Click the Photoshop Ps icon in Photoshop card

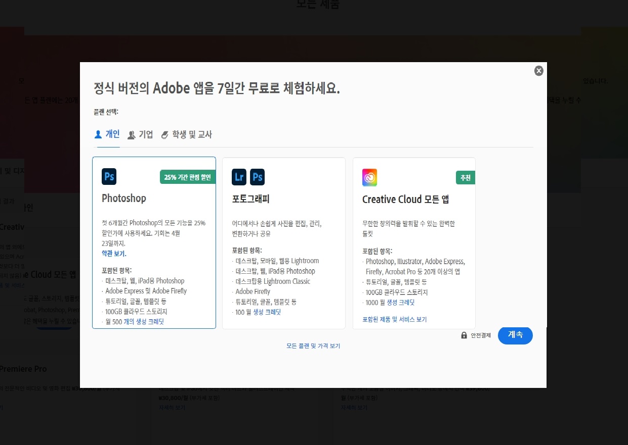(109, 176)
